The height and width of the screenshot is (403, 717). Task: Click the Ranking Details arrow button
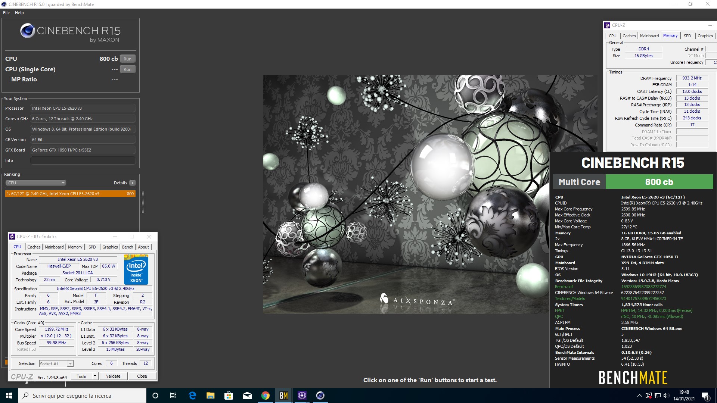(x=132, y=183)
